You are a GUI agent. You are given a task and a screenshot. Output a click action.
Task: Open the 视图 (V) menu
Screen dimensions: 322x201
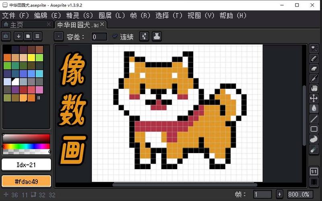tap(201, 15)
